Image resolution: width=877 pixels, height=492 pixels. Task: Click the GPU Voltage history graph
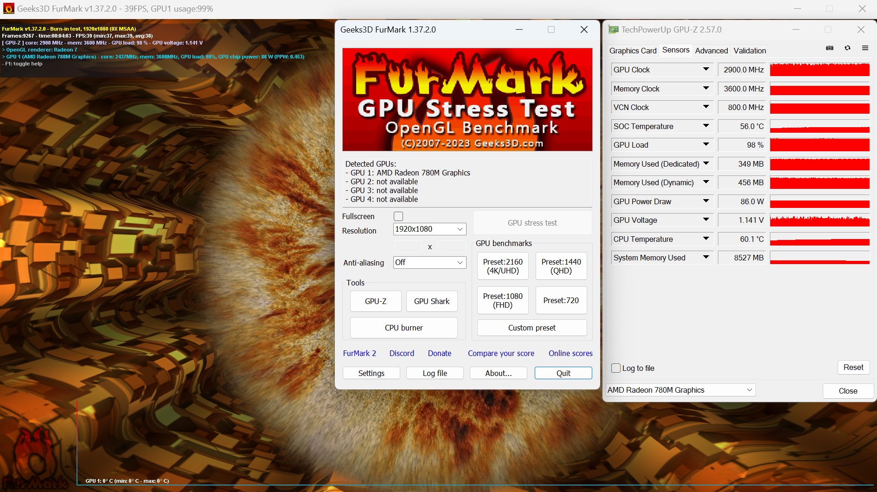(x=819, y=220)
